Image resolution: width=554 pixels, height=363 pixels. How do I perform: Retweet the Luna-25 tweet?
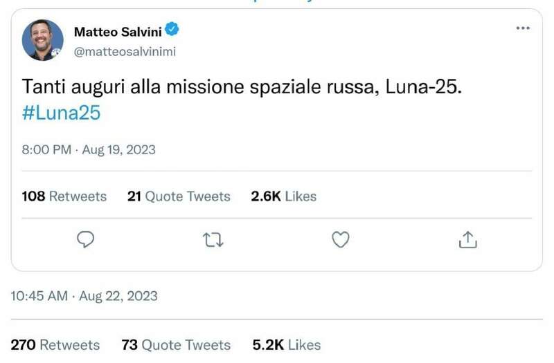pyautogui.click(x=212, y=239)
